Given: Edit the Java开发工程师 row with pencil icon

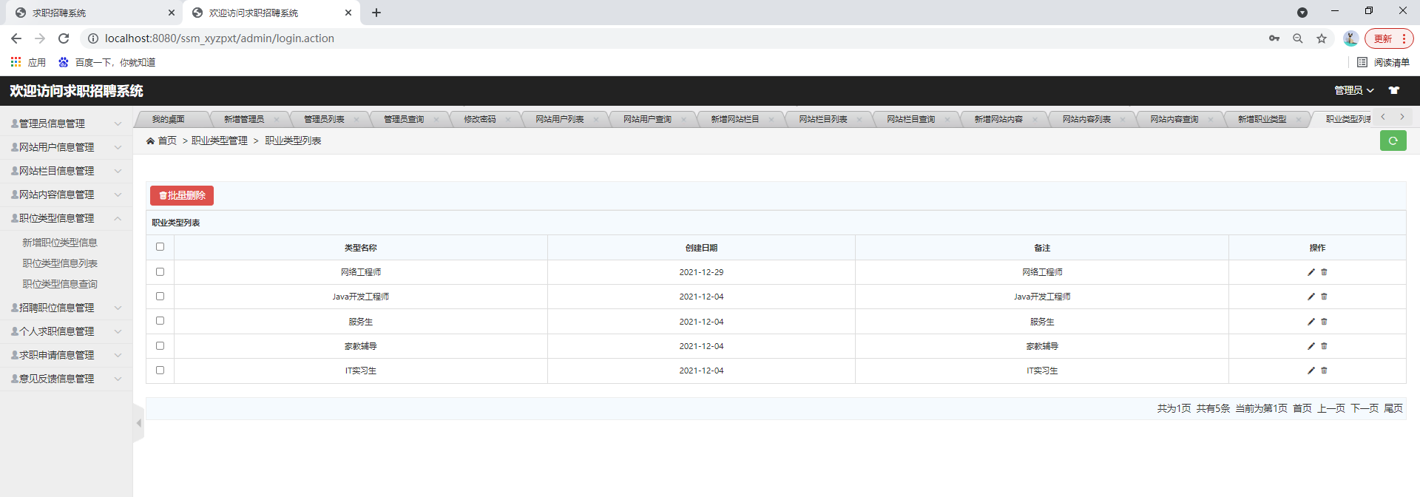Looking at the screenshot, I should pos(1311,297).
